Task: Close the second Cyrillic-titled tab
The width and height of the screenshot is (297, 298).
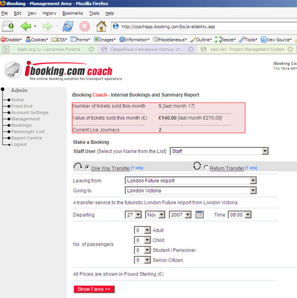Action: click(x=191, y=49)
